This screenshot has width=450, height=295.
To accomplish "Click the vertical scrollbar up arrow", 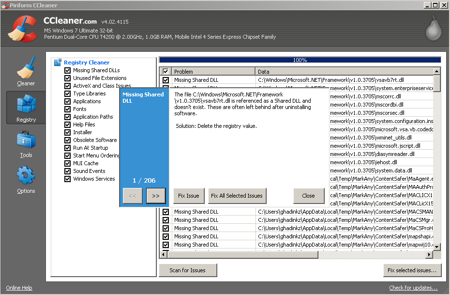I will coord(437,71).
